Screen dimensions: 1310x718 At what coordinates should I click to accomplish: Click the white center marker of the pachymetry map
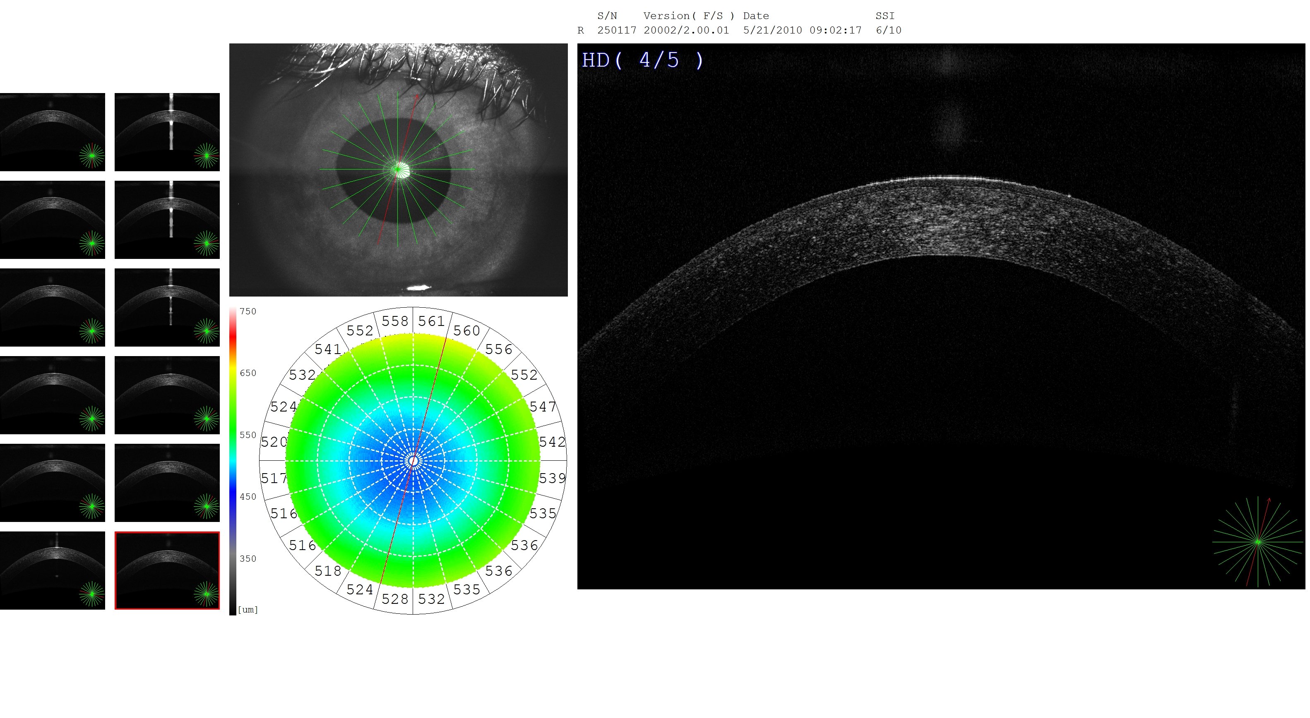pos(413,461)
